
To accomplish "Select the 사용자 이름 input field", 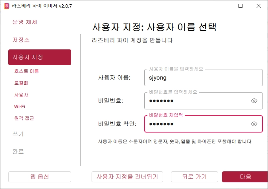I will pyautogui.click(x=204, y=78).
